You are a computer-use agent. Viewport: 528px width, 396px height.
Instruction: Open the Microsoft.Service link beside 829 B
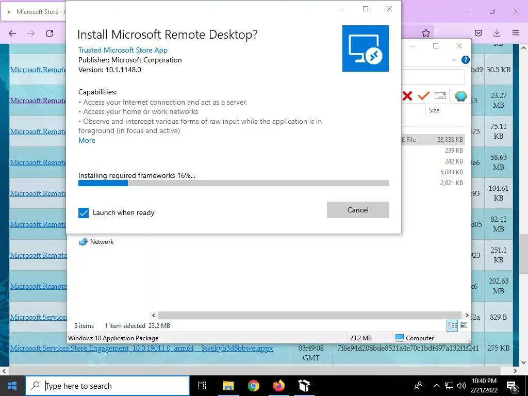pyautogui.click(x=38, y=317)
